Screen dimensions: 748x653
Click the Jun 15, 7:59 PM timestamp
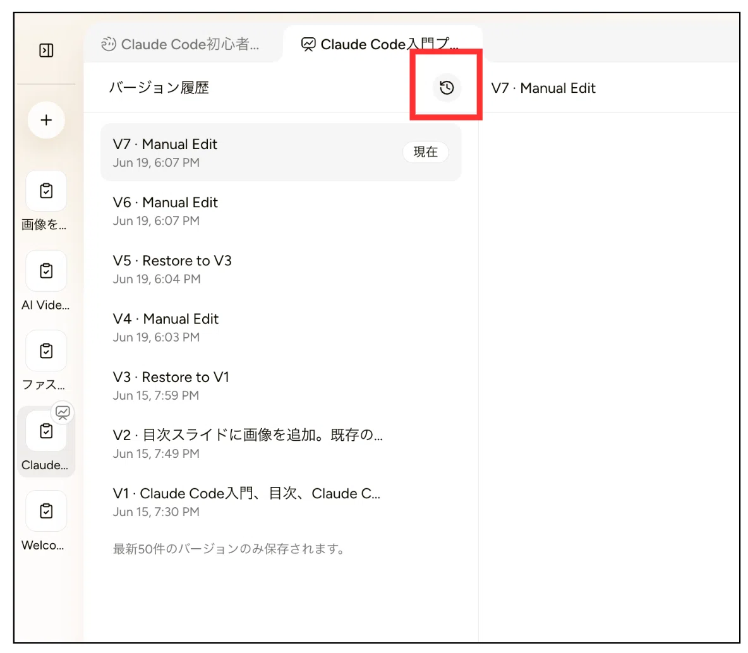pyautogui.click(x=155, y=395)
